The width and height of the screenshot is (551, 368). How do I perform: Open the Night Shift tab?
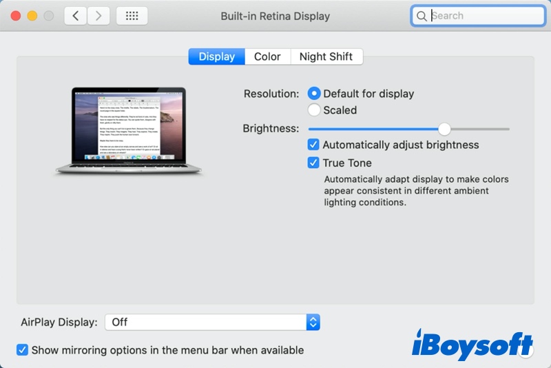(326, 57)
